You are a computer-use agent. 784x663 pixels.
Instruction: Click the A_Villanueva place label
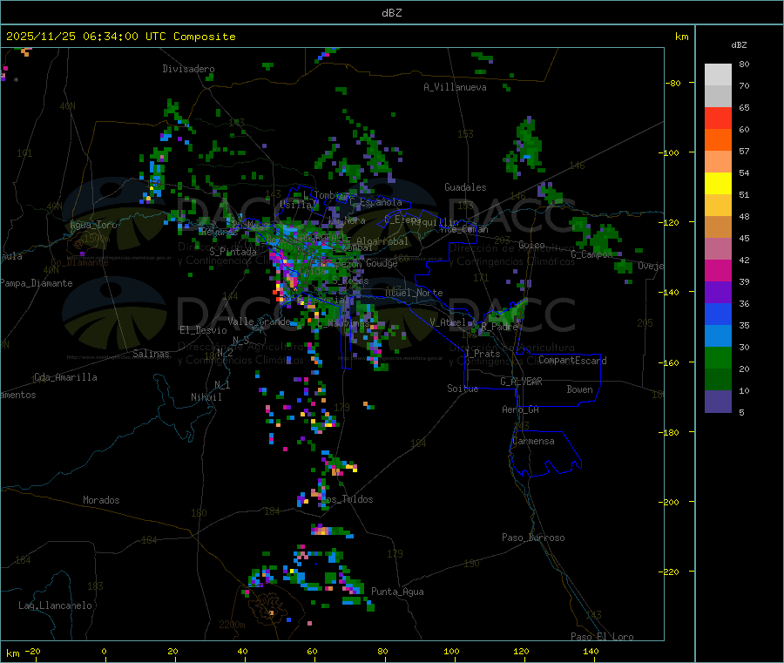point(455,87)
